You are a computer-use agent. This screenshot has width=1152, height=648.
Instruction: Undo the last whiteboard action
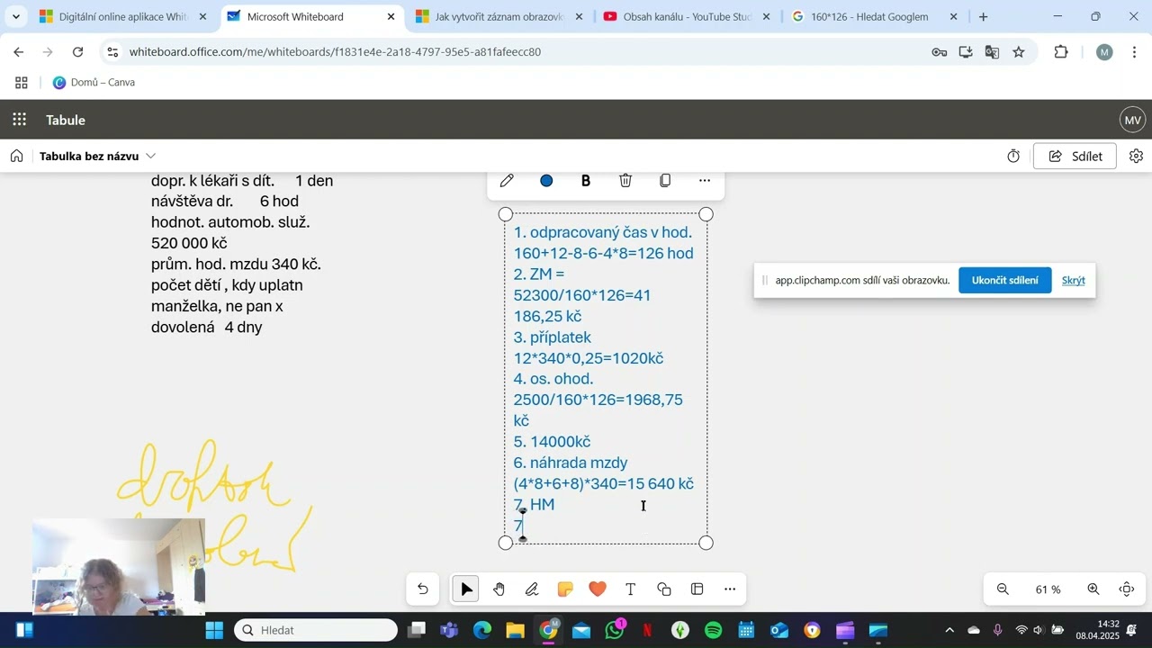click(x=423, y=589)
